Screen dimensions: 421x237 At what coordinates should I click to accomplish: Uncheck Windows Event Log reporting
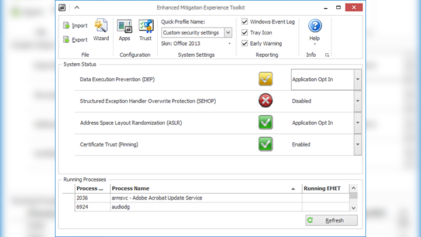(245, 22)
